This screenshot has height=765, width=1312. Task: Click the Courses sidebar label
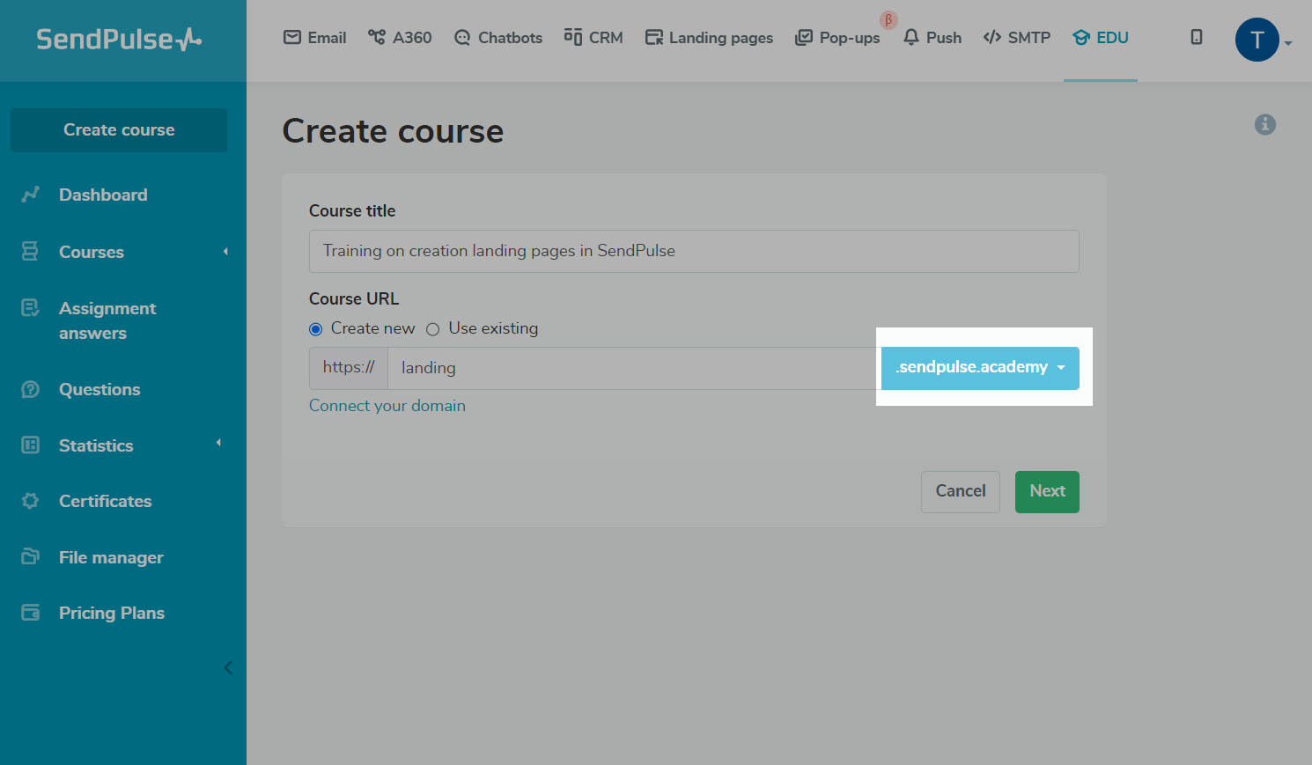(92, 252)
